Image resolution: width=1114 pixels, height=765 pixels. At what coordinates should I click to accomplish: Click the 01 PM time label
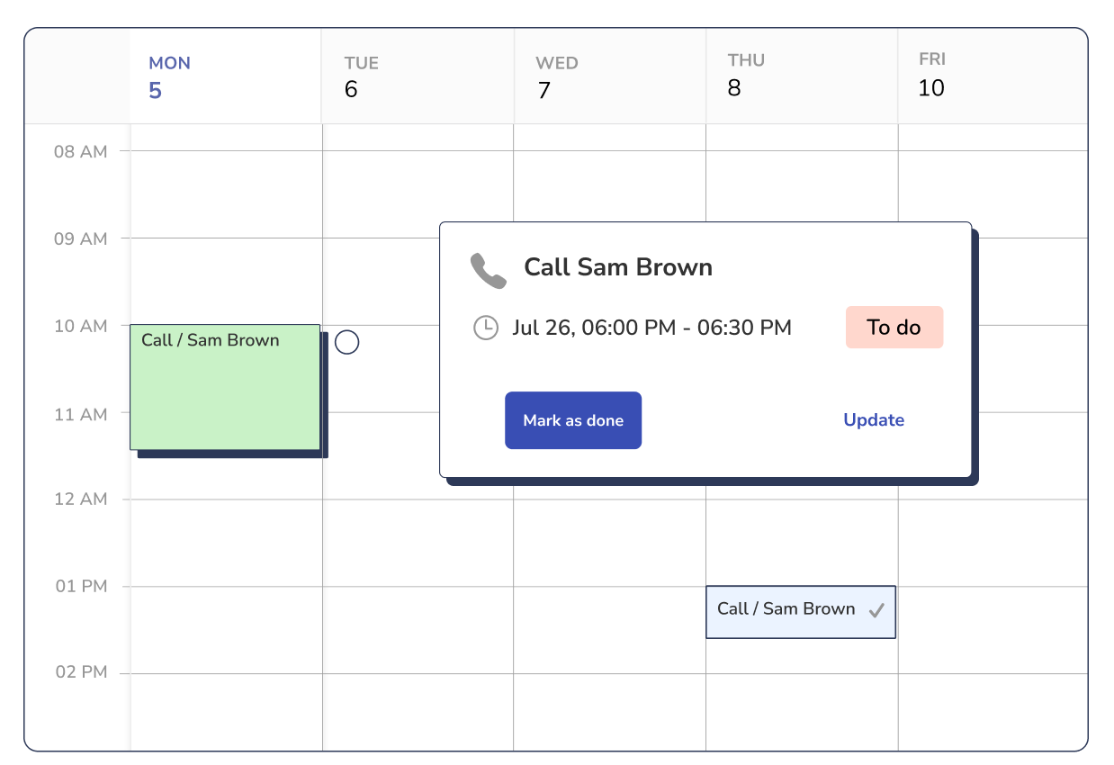81,586
